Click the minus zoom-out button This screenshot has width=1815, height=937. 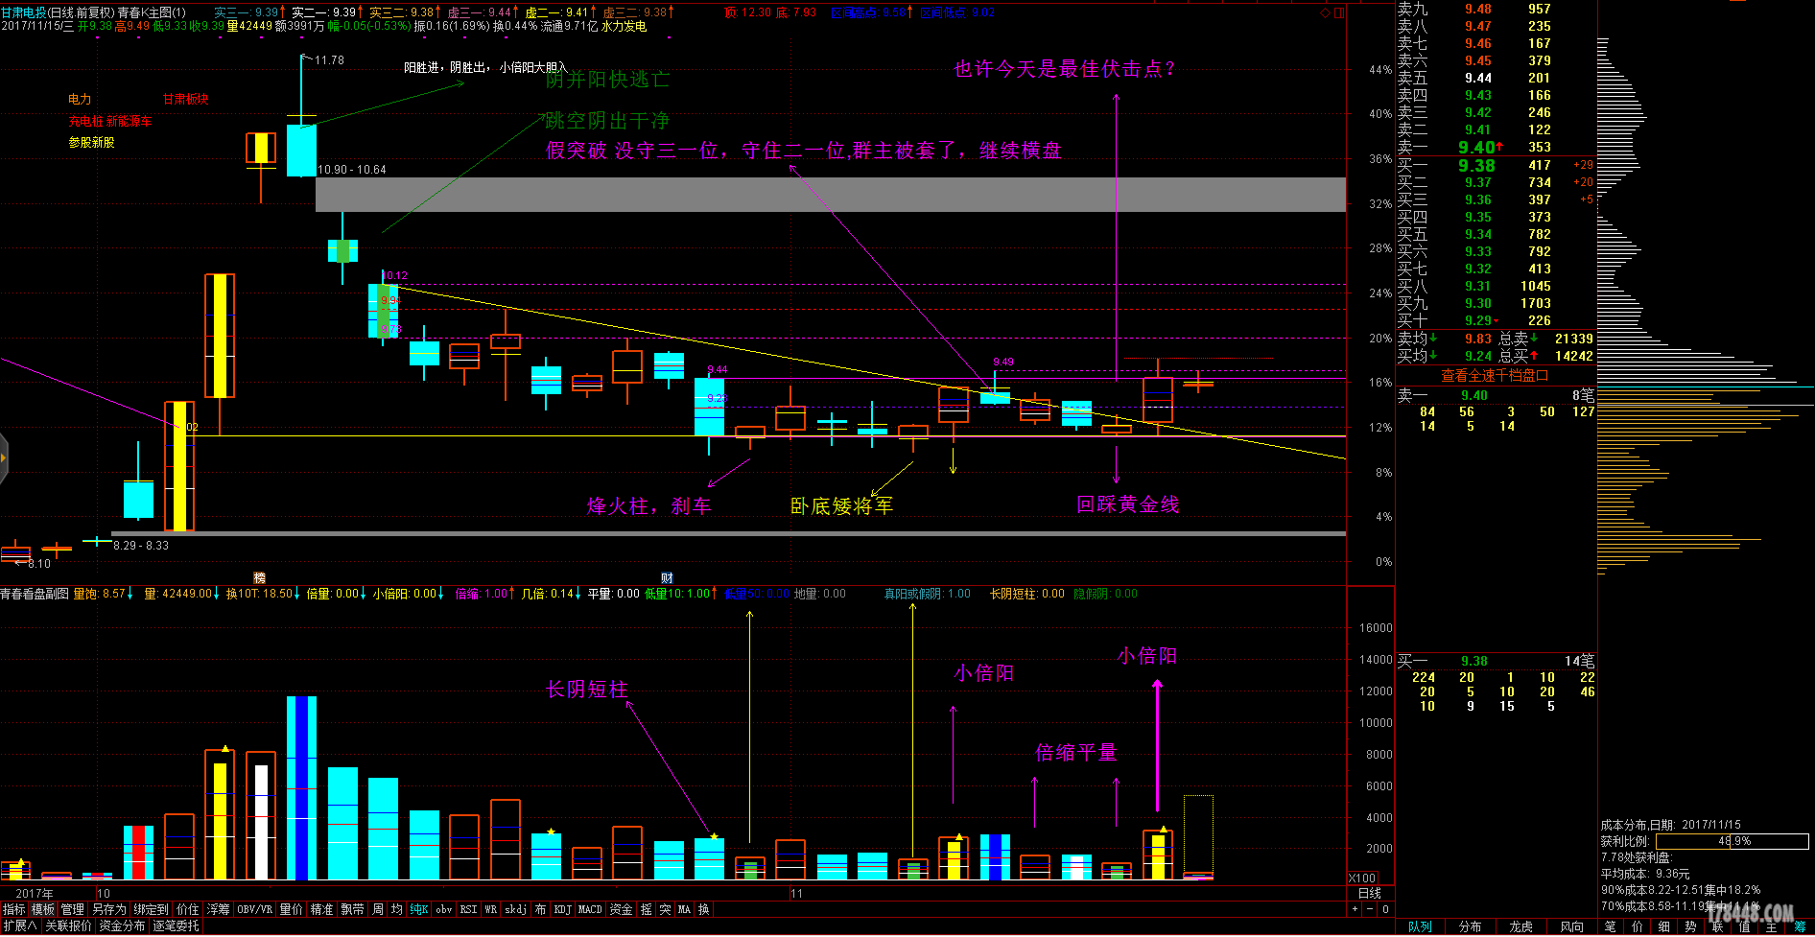coord(1371,909)
